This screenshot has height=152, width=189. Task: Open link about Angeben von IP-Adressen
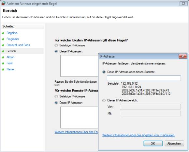(x=138, y=135)
